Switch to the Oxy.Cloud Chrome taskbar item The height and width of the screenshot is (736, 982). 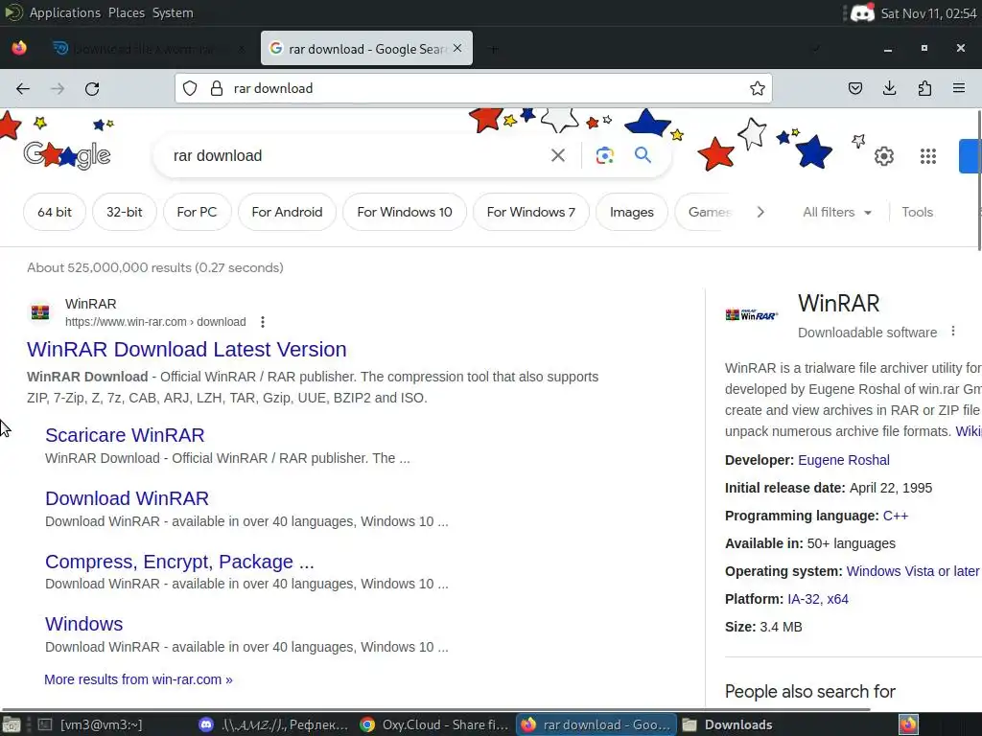click(x=434, y=724)
